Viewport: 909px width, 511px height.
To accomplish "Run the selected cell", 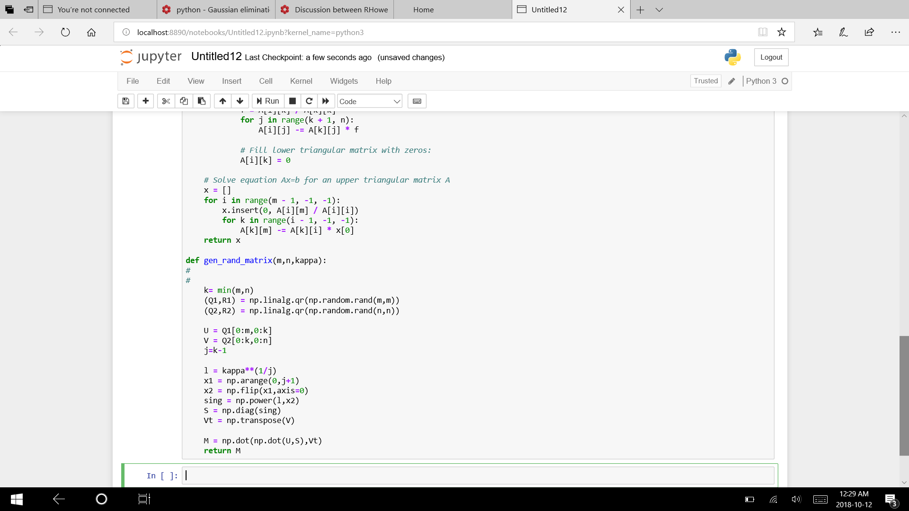I will click(267, 101).
